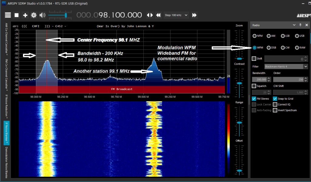Toggle the Invert Spectrum checkbox
The image size is (311, 182).
[x=275, y=110]
